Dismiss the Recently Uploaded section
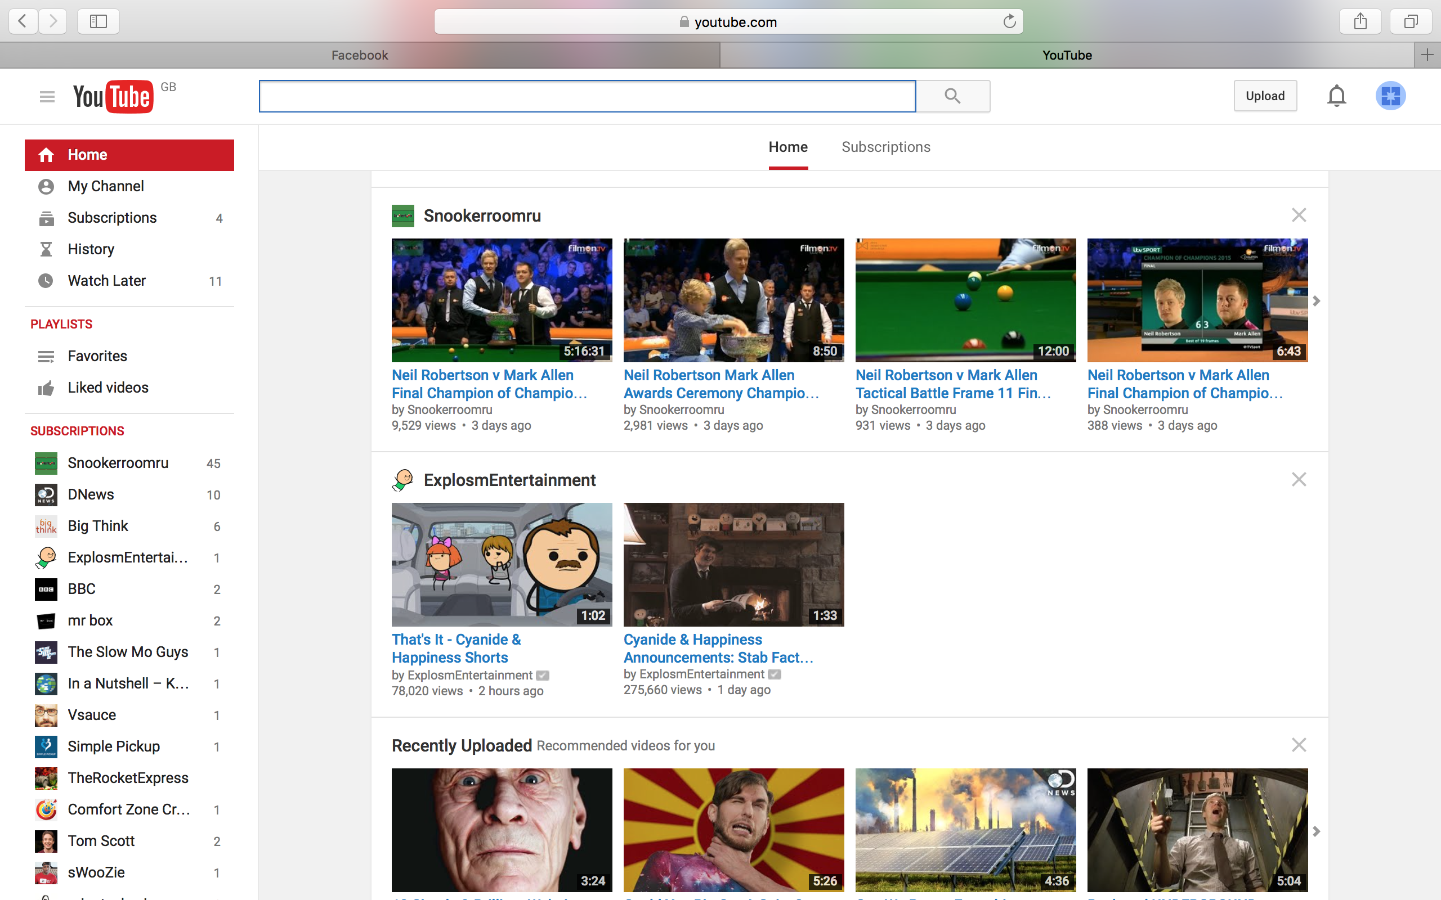This screenshot has width=1441, height=900. (x=1299, y=745)
